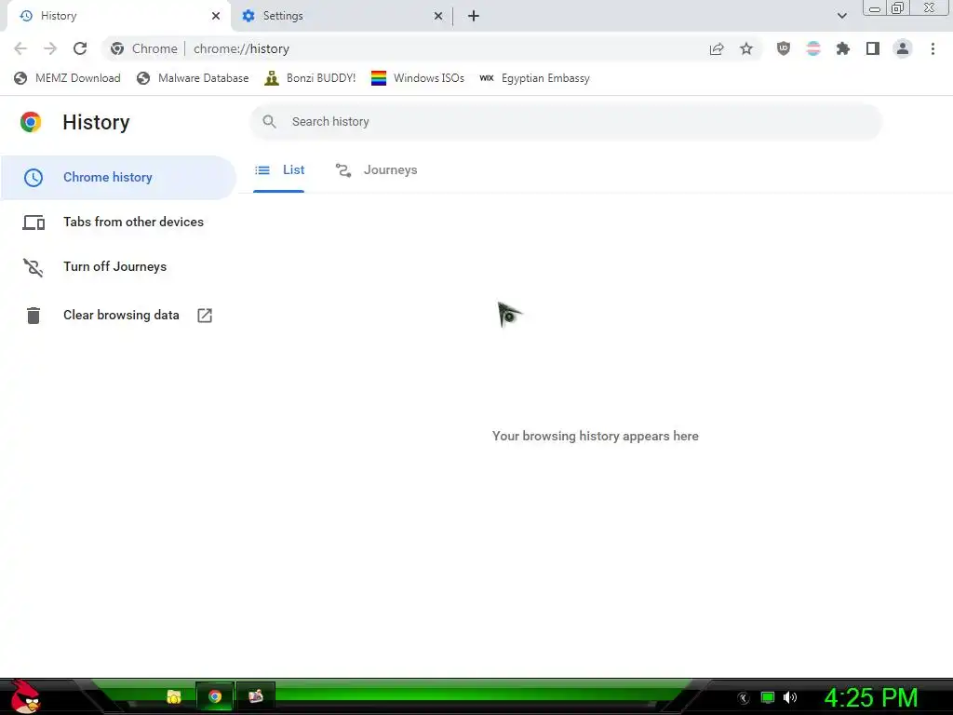Click the Chrome logo beside History heading
The image size is (953, 715).
click(x=31, y=122)
